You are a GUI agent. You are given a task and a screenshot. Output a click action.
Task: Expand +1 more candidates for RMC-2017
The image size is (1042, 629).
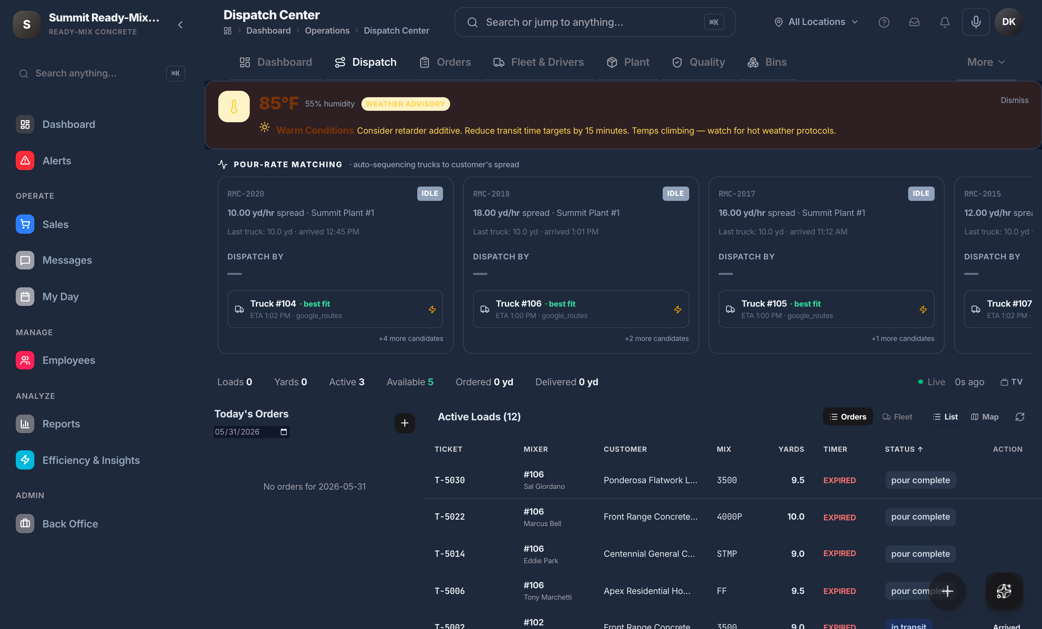[902, 338]
